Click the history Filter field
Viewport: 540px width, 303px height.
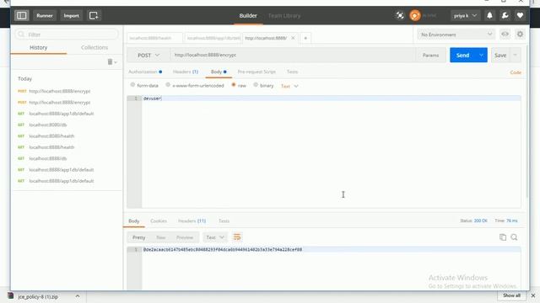point(67,35)
